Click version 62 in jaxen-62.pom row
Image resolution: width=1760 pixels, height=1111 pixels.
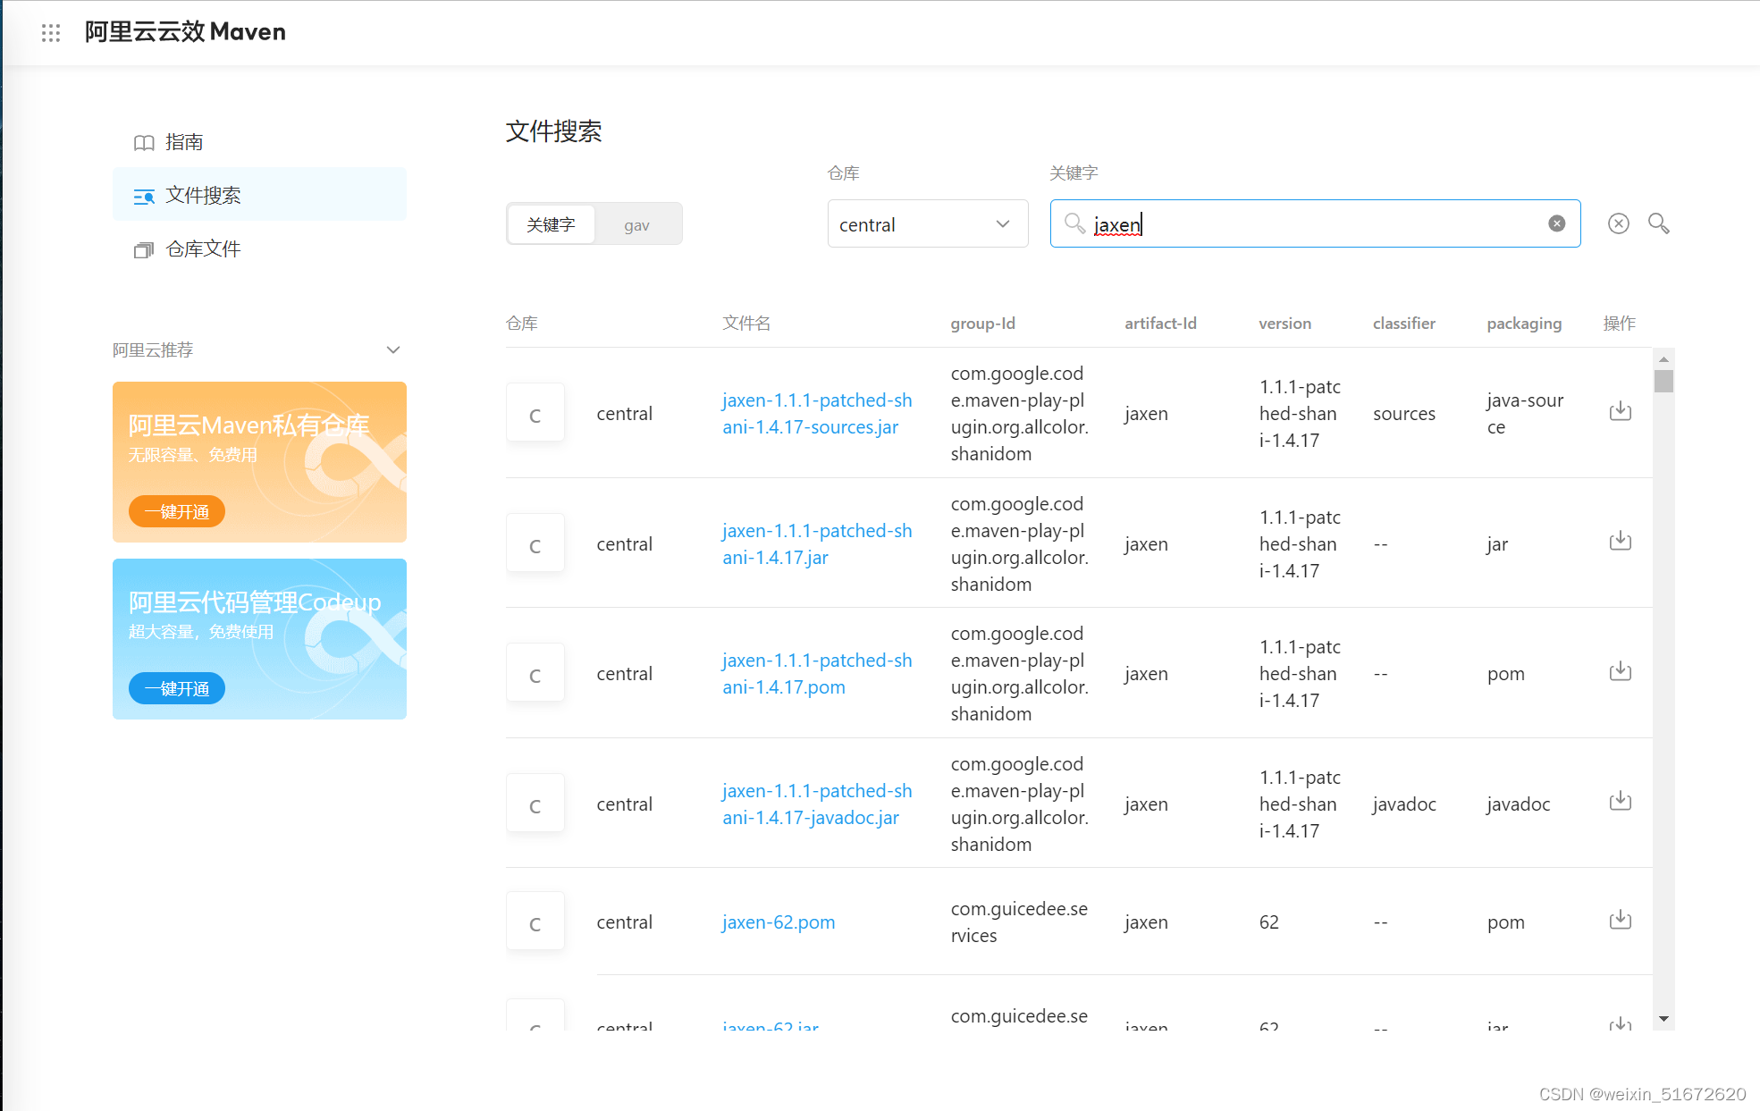point(1269,922)
